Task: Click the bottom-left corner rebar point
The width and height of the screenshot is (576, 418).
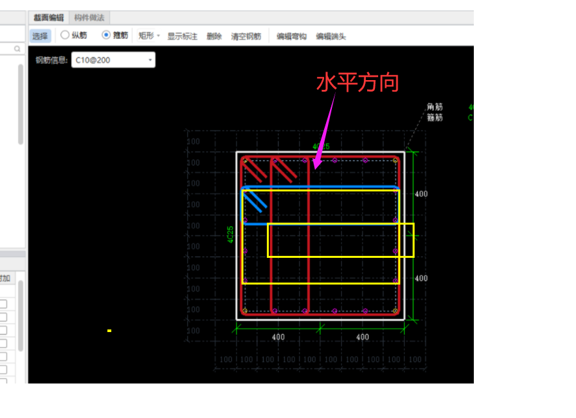Action: 245,311
